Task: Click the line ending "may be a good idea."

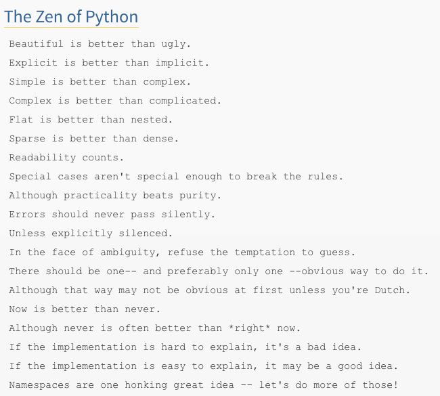Action: tap(203, 366)
